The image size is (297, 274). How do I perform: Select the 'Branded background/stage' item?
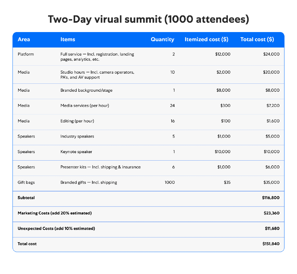click(x=86, y=90)
